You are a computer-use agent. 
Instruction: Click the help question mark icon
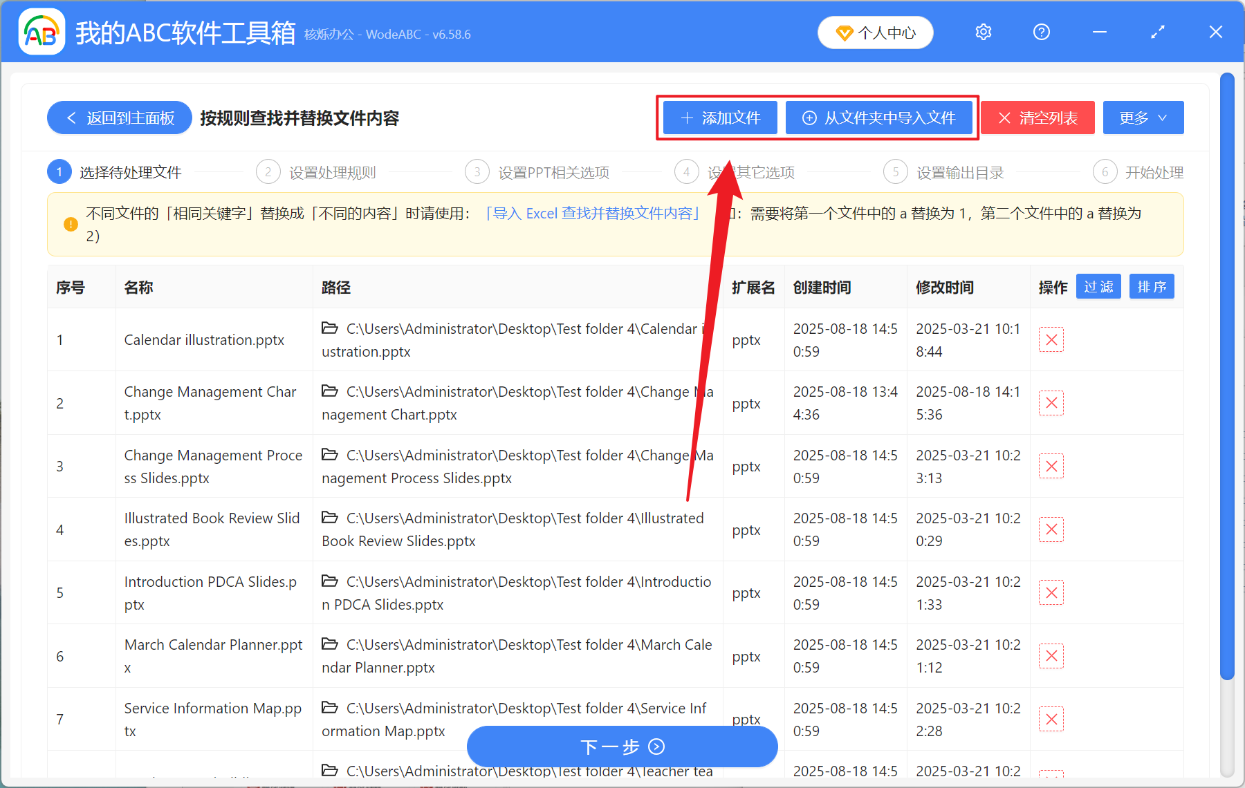[1041, 32]
